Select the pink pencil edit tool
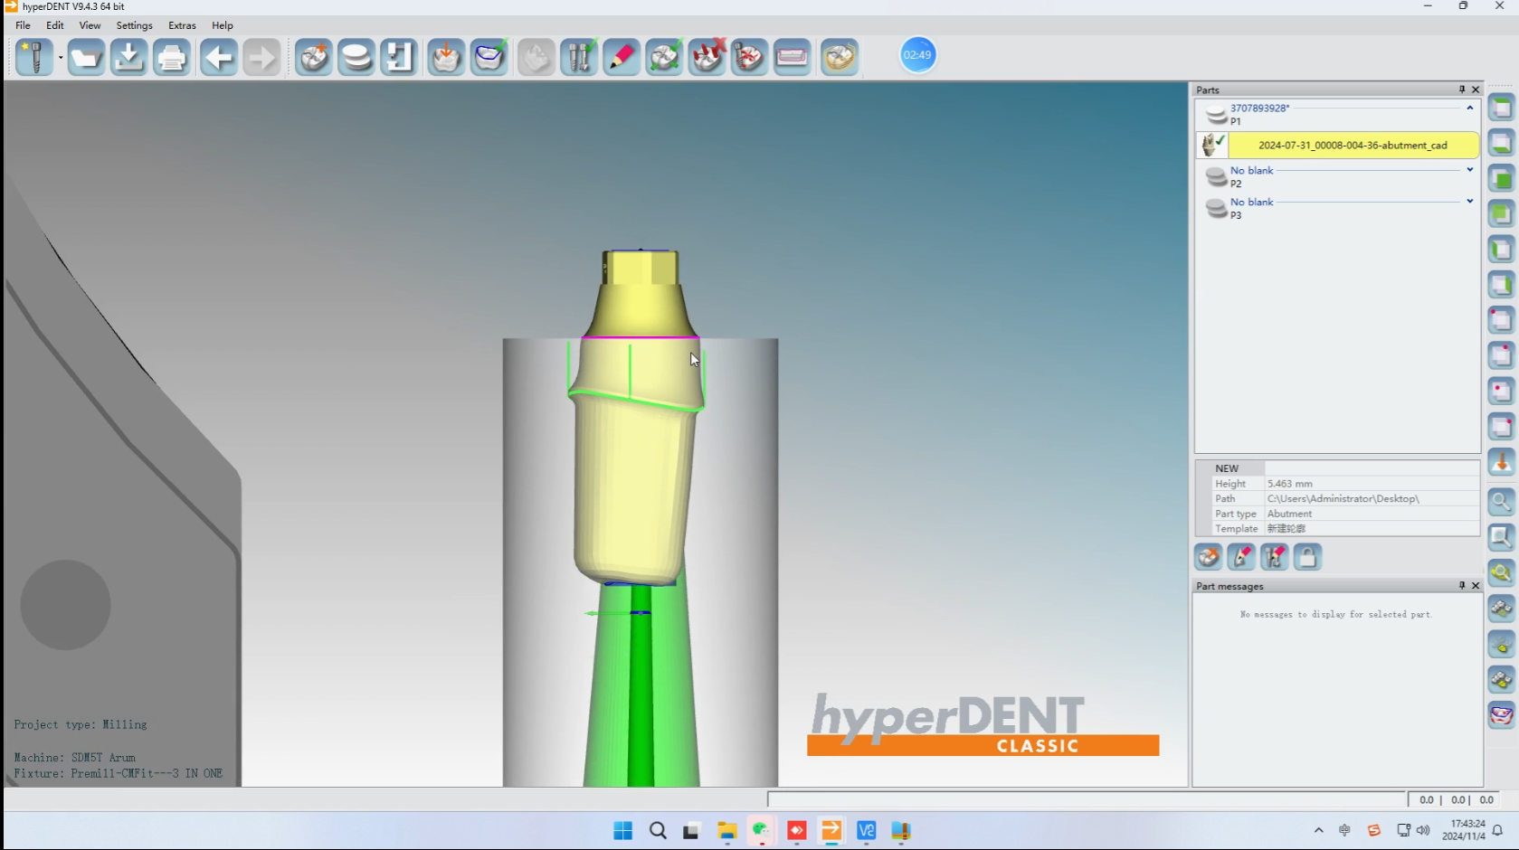The image size is (1519, 850). pyautogui.click(x=622, y=58)
